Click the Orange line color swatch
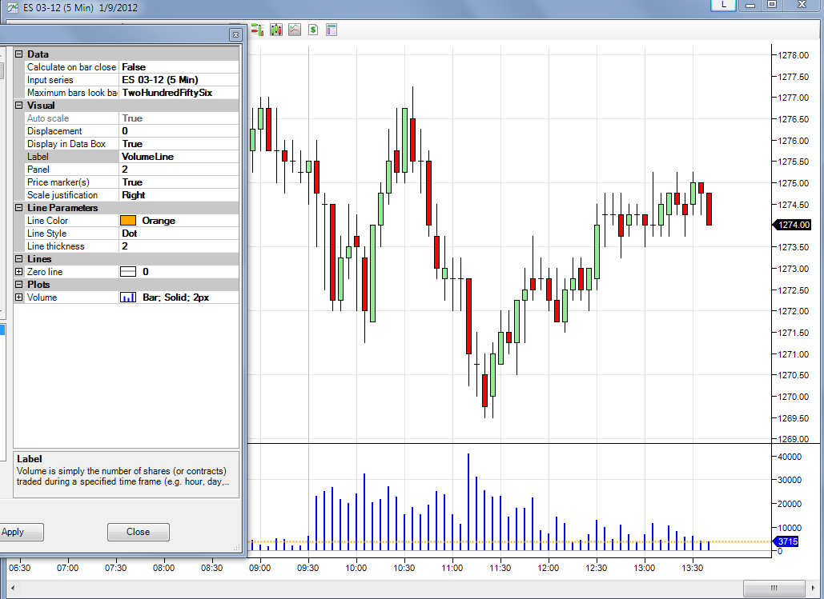Image resolution: width=824 pixels, height=599 pixels. coord(128,221)
